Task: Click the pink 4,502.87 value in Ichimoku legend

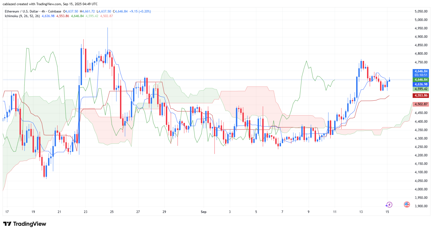Action: point(106,16)
